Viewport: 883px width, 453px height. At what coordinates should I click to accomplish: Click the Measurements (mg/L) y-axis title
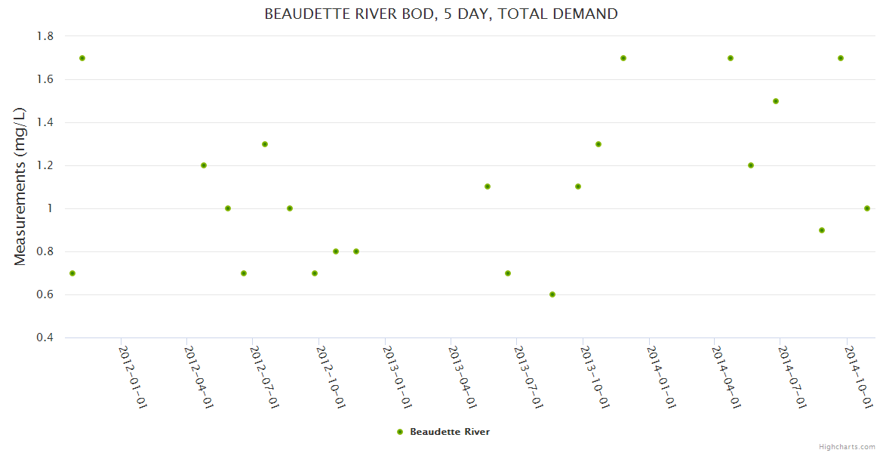(x=20, y=186)
